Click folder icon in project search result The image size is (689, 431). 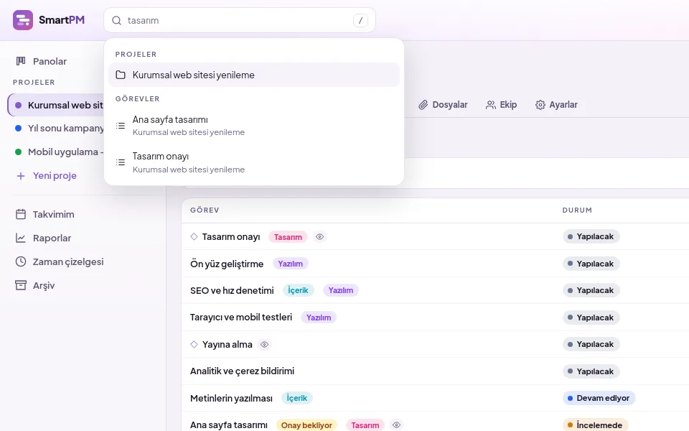point(121,75)
